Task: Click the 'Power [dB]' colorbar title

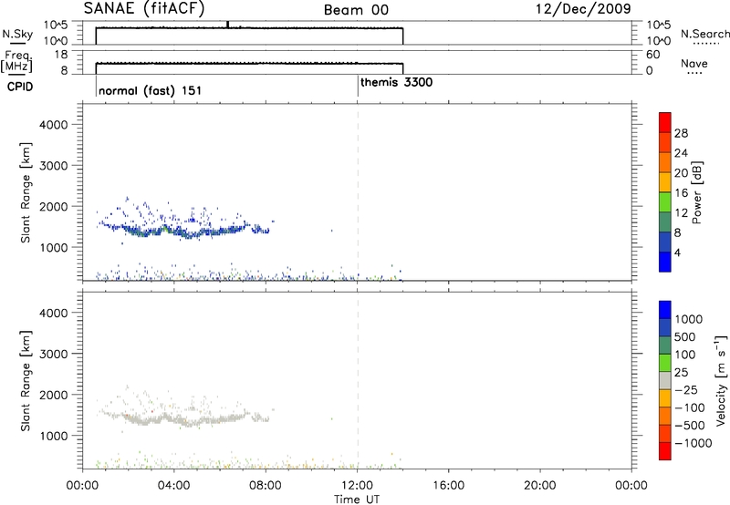Action: point(696,192)
